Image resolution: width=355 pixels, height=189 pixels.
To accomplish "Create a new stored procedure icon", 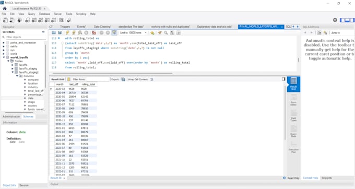I will coord(47,20).
